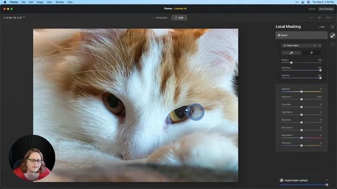The image size is (337, 189).
Task: Open the Image menu
Action: tap(40, 2)
